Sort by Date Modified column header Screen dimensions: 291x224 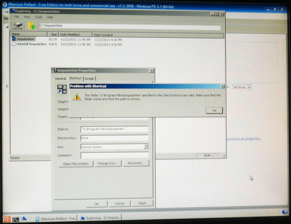75,35
